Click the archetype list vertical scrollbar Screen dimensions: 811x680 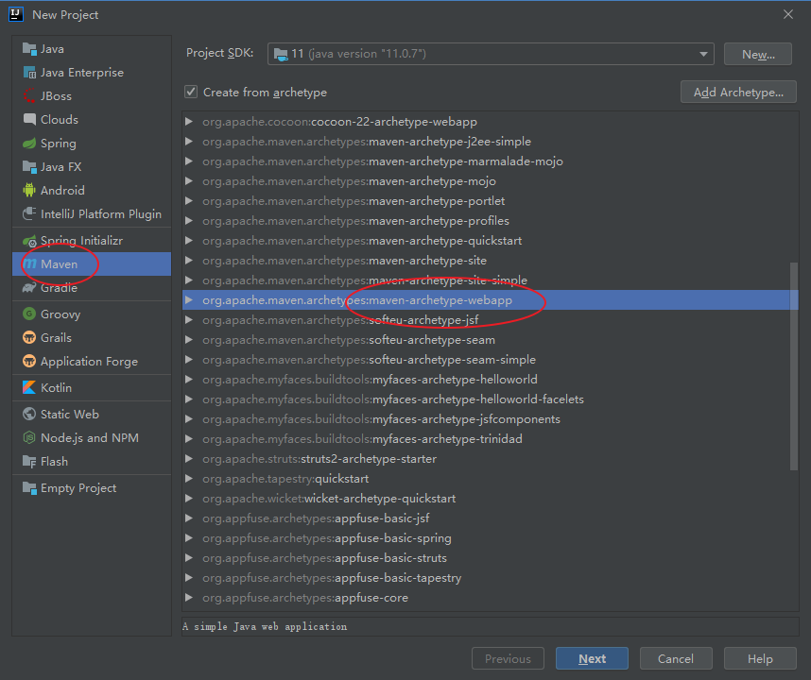793,366
